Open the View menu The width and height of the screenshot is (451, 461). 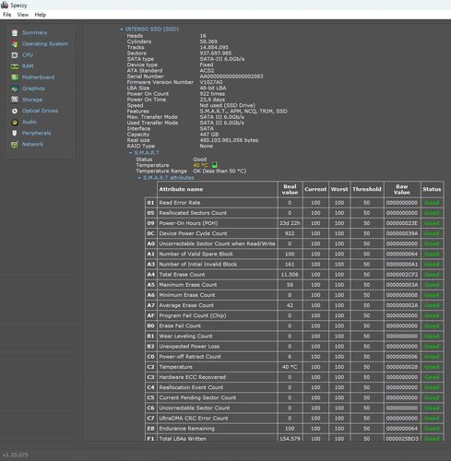click(23, 15)
